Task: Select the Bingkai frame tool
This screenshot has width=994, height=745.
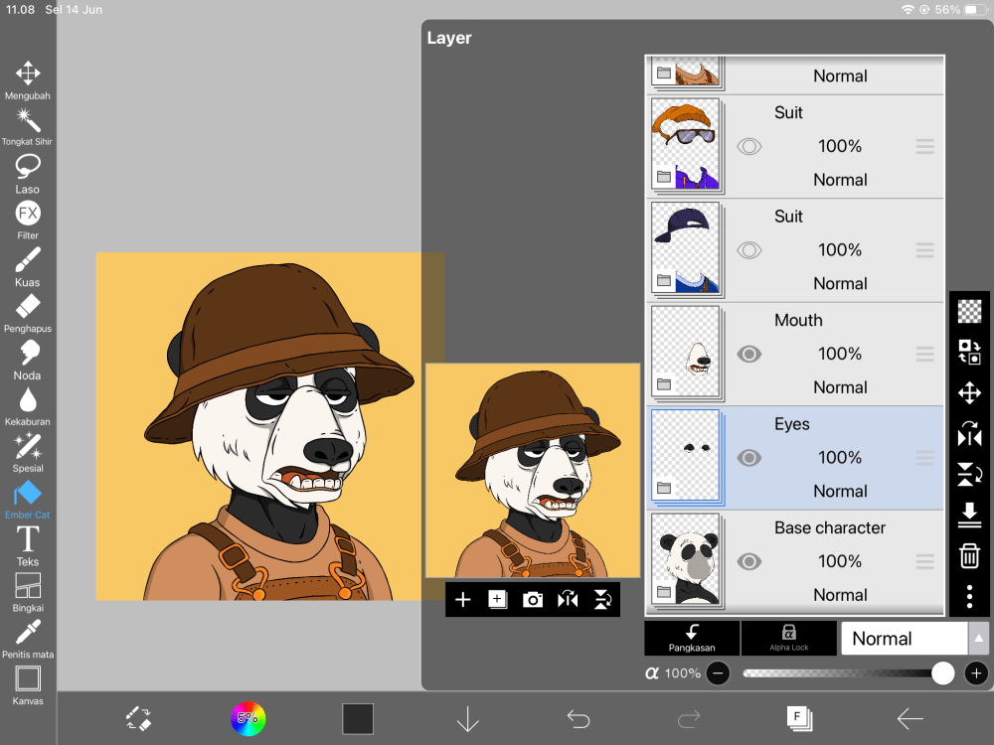Action: pos(27,592)
